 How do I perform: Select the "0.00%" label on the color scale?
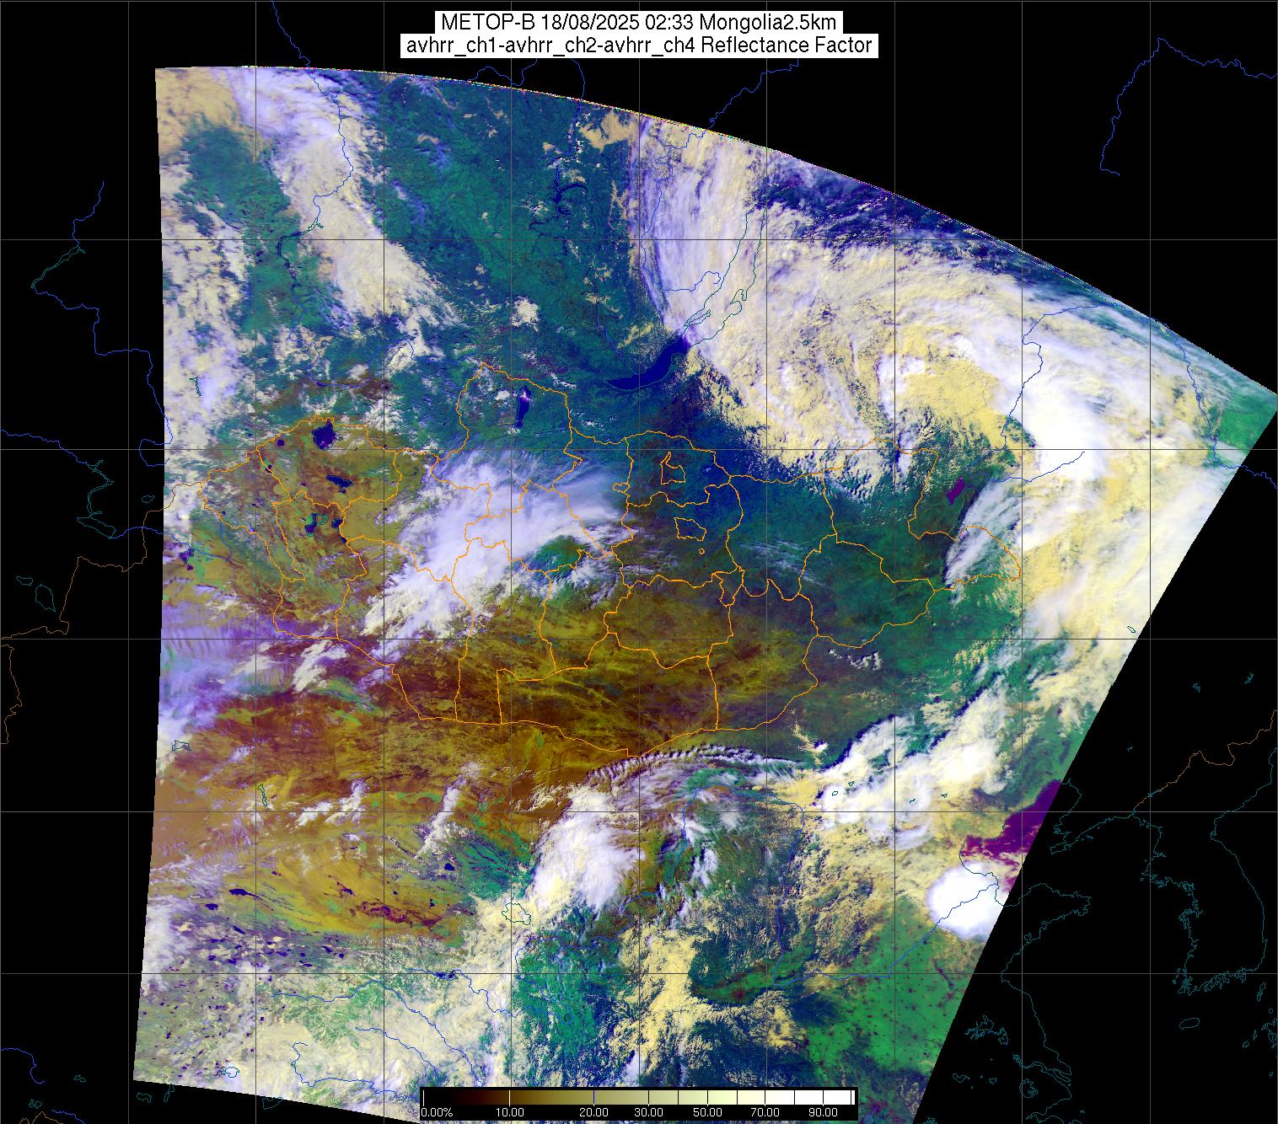tap(438, 1114)
